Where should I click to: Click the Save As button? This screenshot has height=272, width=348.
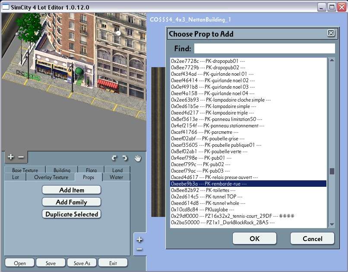coord(82,263)
